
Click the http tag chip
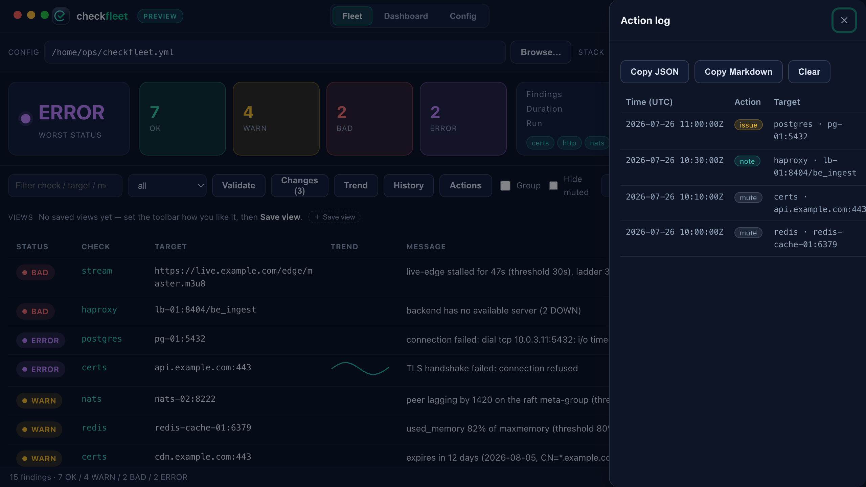coord(569,143)
